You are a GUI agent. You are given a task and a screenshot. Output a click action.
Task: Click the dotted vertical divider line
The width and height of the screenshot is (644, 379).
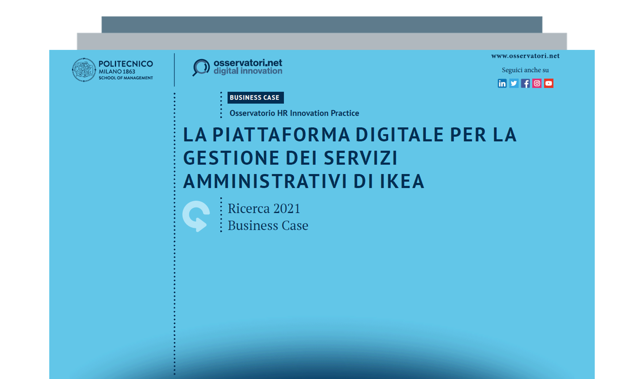point(174,221)
